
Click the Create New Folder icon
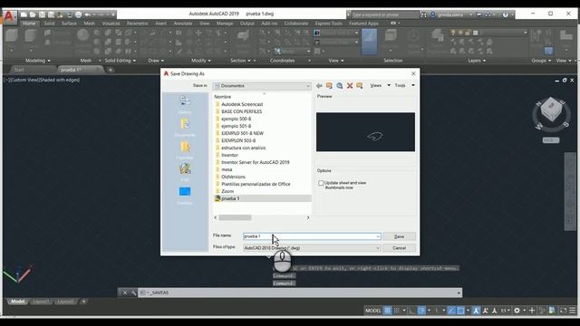tap(359, 86)
